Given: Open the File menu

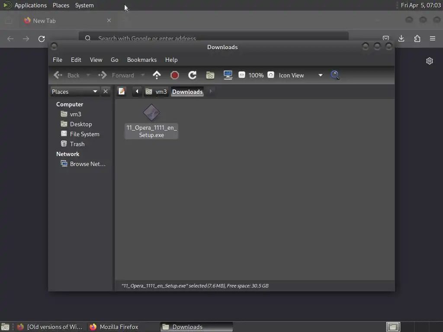Looking at the screenshot, I should point(58,60).
